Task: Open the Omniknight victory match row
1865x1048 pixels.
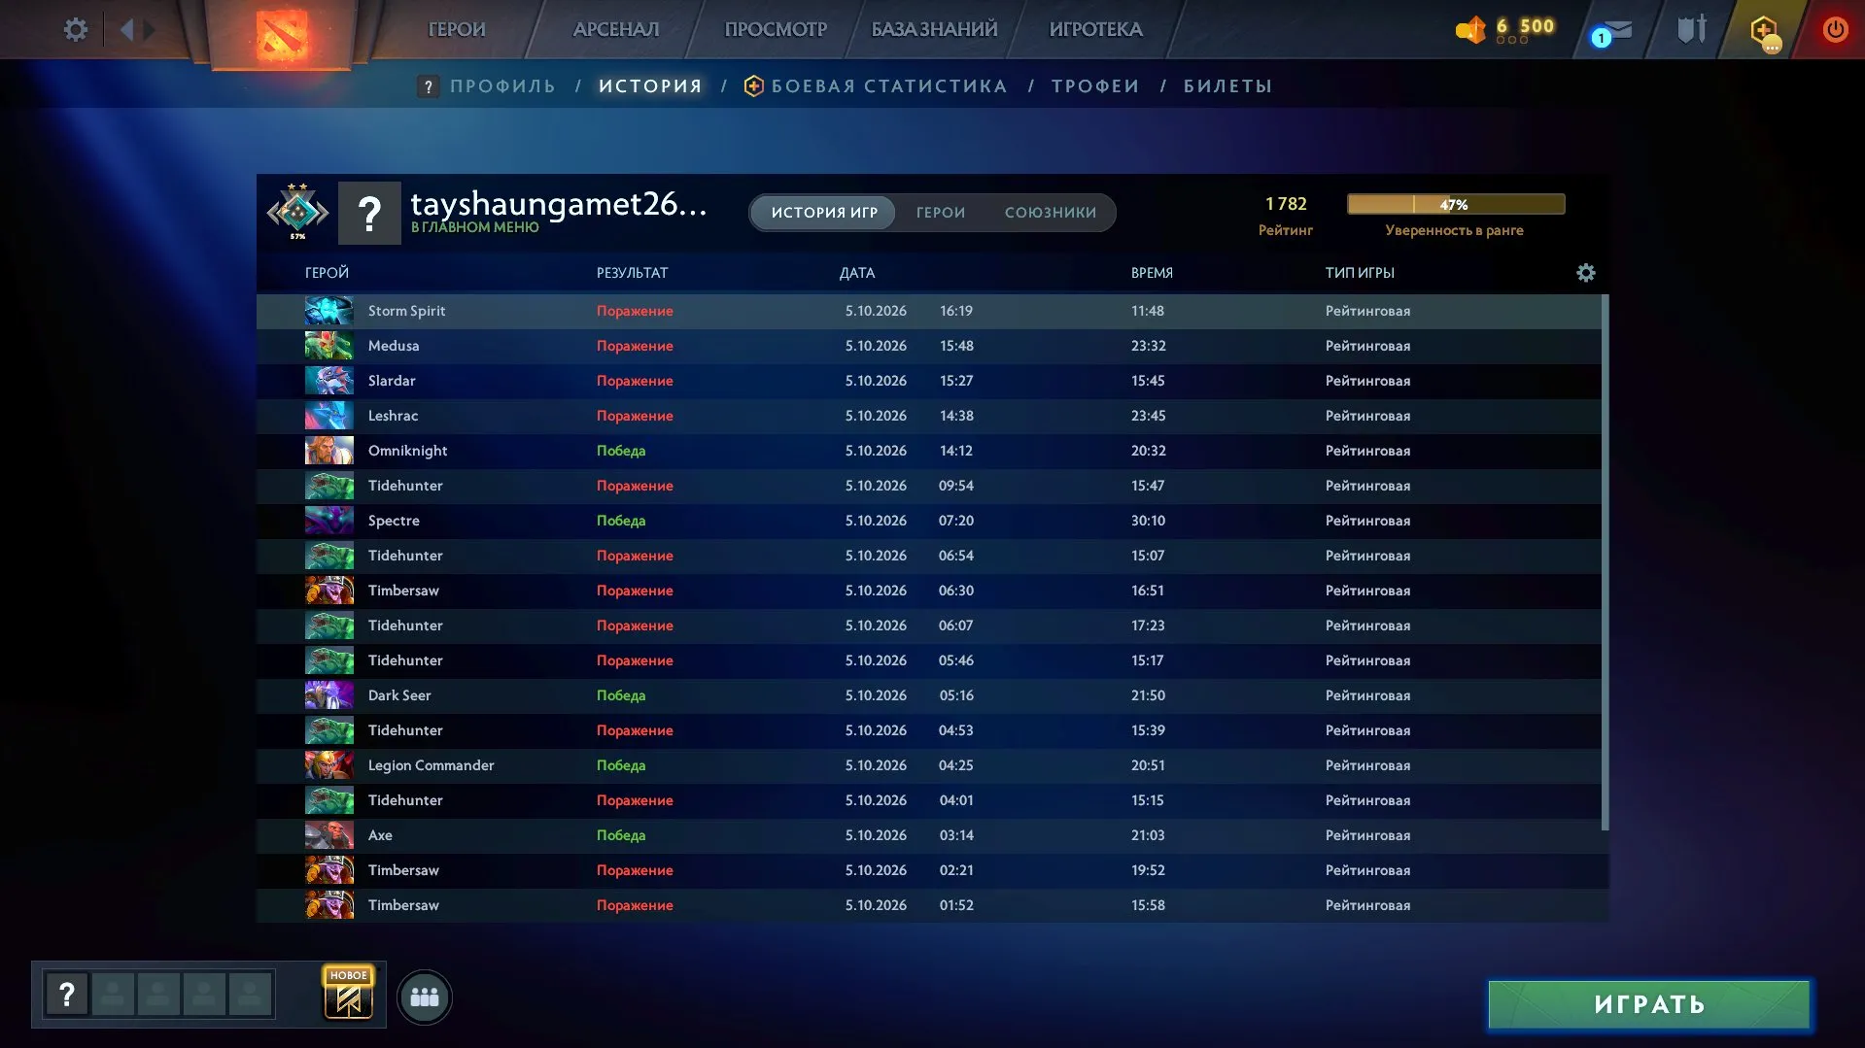Action: 929,451
